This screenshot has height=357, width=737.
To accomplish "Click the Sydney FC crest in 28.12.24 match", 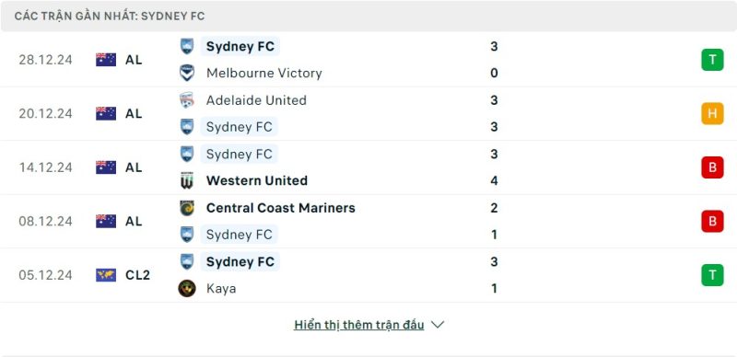I will 187,46.
